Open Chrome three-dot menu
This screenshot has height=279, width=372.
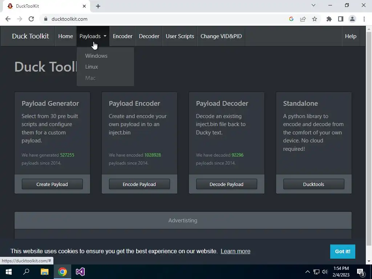pyautogui.click(x=364, y=19)
